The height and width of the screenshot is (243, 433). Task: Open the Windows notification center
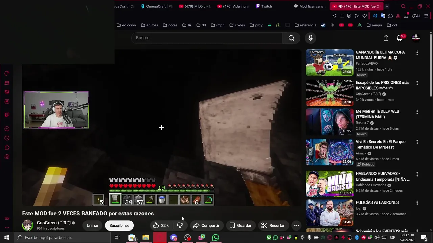pyautogui.click(x=424, y=237)
